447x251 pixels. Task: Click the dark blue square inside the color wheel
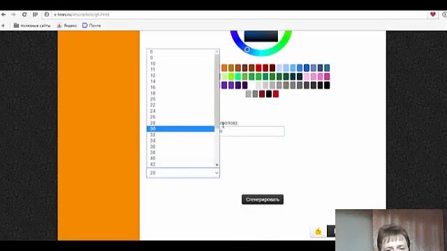click(261, 36)
